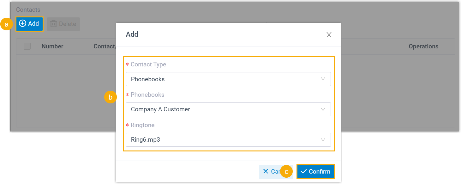Tick the select-all checkbox in table header
The image size is (461, 184).
[27, 46]
